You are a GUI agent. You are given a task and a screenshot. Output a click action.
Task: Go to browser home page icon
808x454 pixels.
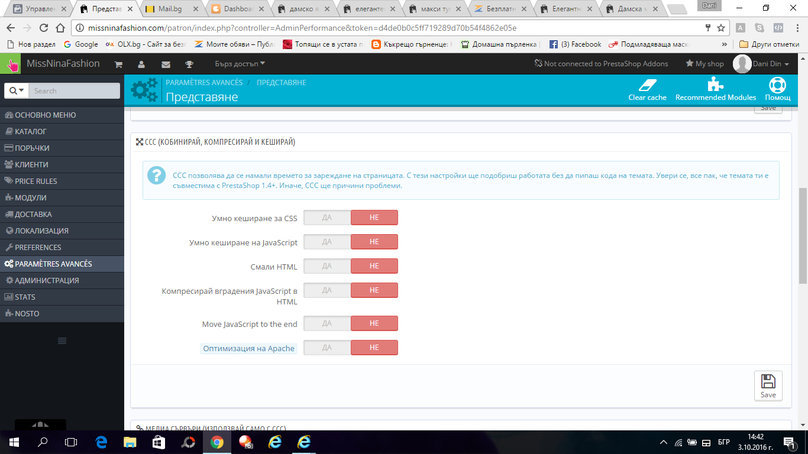tap(60, 28)
